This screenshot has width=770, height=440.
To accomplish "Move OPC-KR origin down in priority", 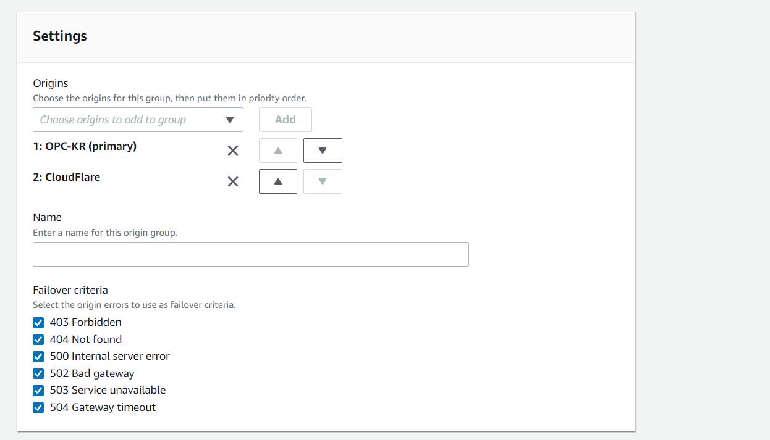I will [323, 151].
